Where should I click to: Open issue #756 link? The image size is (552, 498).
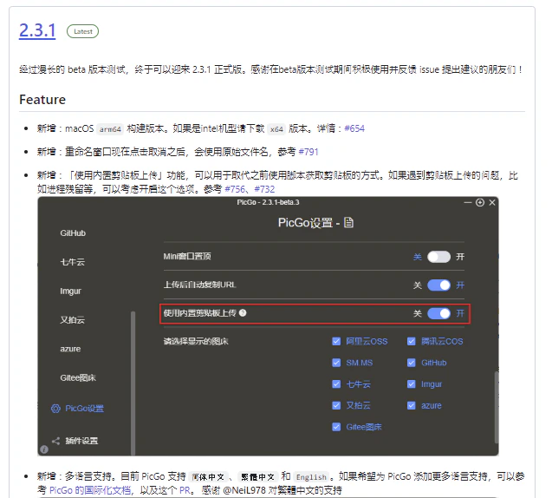pyautogui.click(x=235, y=189)
